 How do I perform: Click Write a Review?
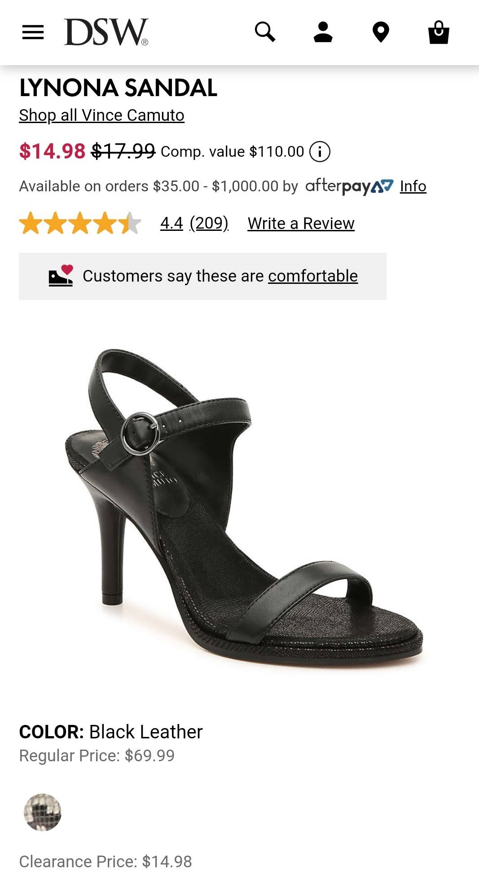tap(301, 223)
